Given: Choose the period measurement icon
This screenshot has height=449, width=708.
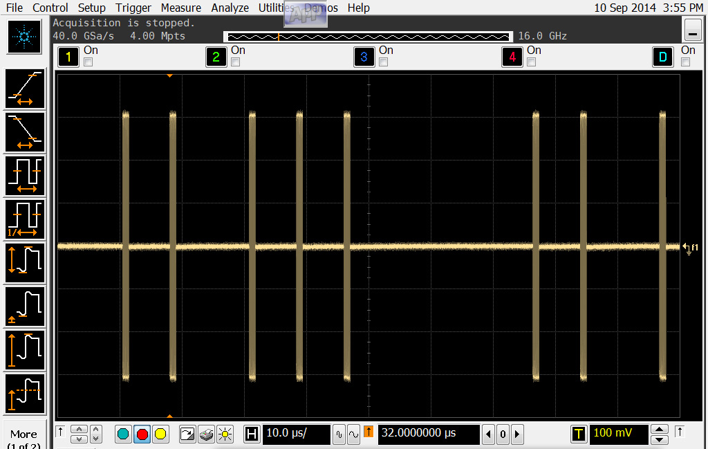Looking at the screenshot, I should point(26,176).
